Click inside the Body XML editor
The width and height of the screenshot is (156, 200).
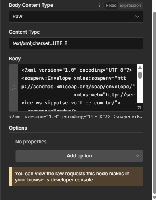(x=78, y=88)
